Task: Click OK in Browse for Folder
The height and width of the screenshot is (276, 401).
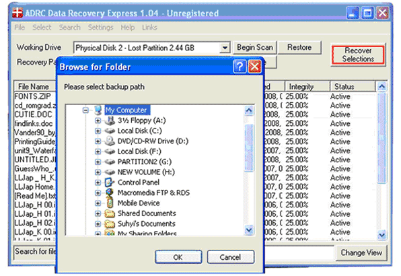Action: point(178,257)
